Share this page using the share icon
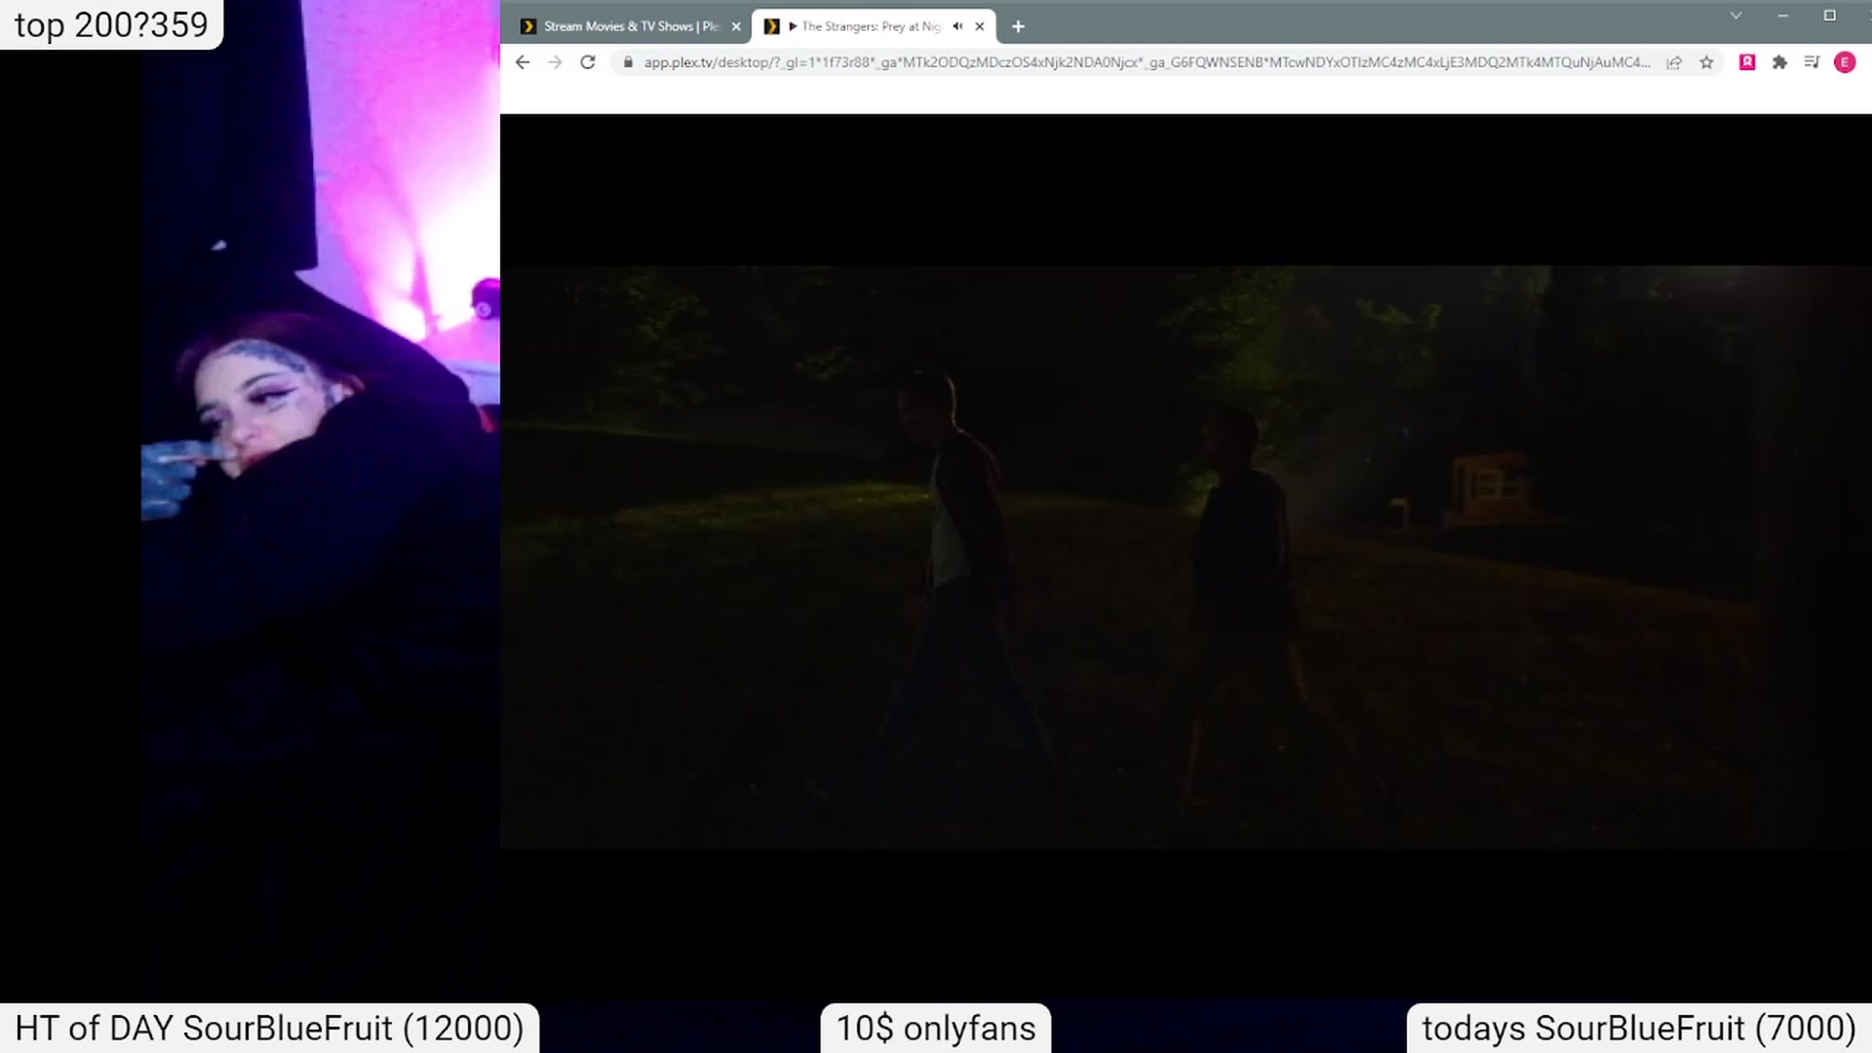This screenshot has height=1053, width=1872. tap(1674, 62)
